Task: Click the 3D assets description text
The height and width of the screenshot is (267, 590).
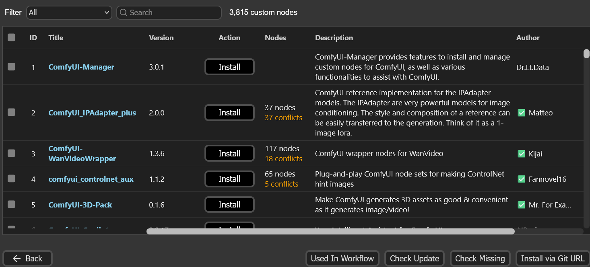Action: point(412,205)
